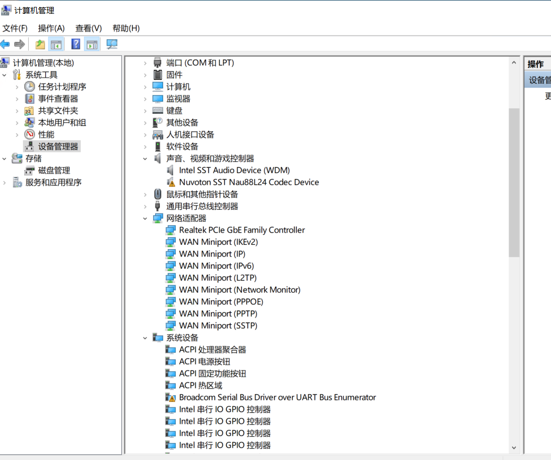The height and width of the screenshot is (460, 551).
Task: Click the Realtek PCIe GbE Family Controller icon
Action: tap(171, 230)
